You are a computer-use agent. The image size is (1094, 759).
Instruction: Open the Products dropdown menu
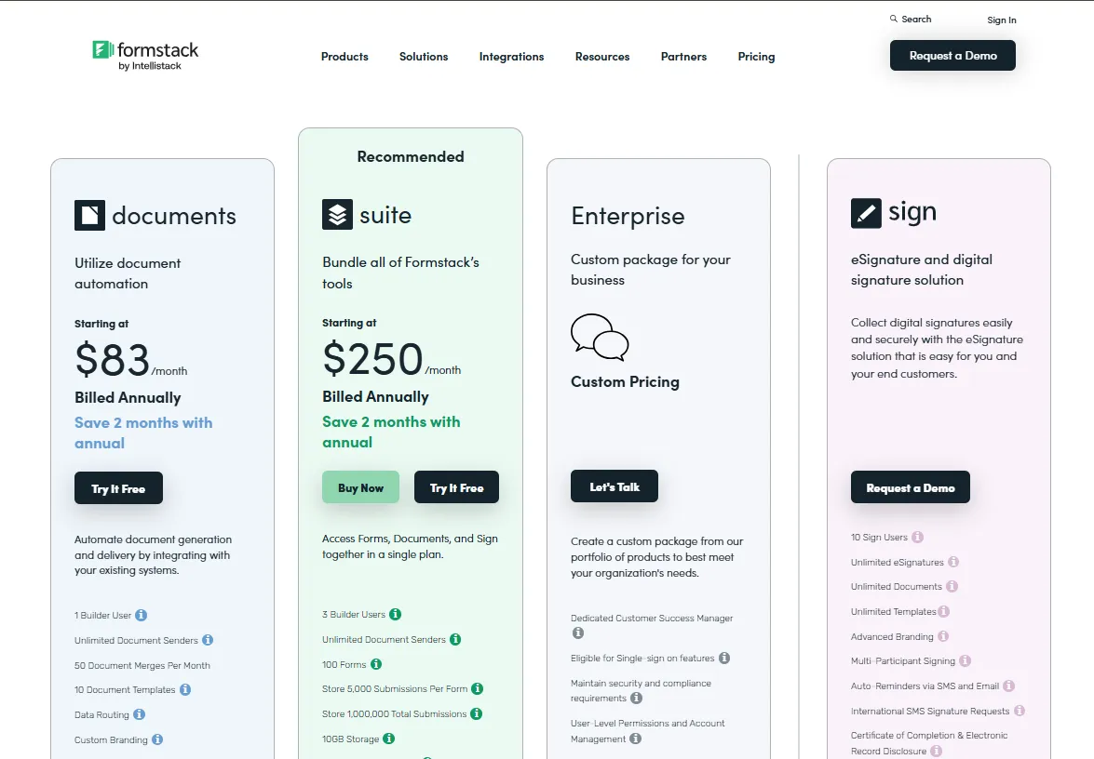tap(344, 57)
